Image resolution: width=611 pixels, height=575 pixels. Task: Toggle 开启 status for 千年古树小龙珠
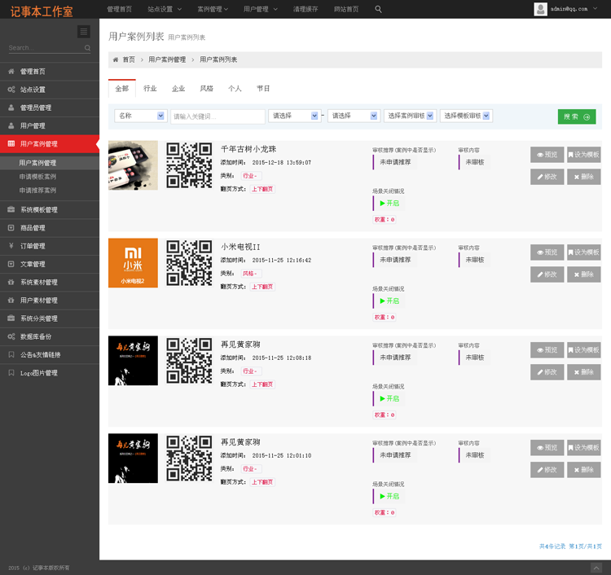389,204
